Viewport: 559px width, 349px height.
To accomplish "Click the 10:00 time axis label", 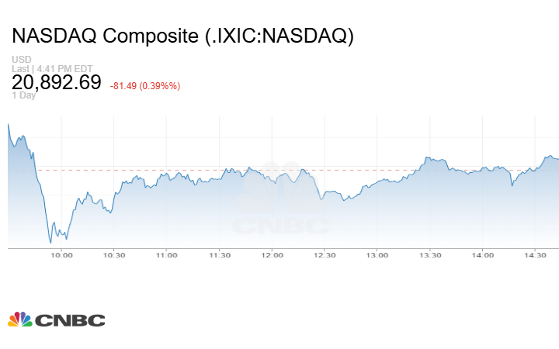I will pos(61,255).
